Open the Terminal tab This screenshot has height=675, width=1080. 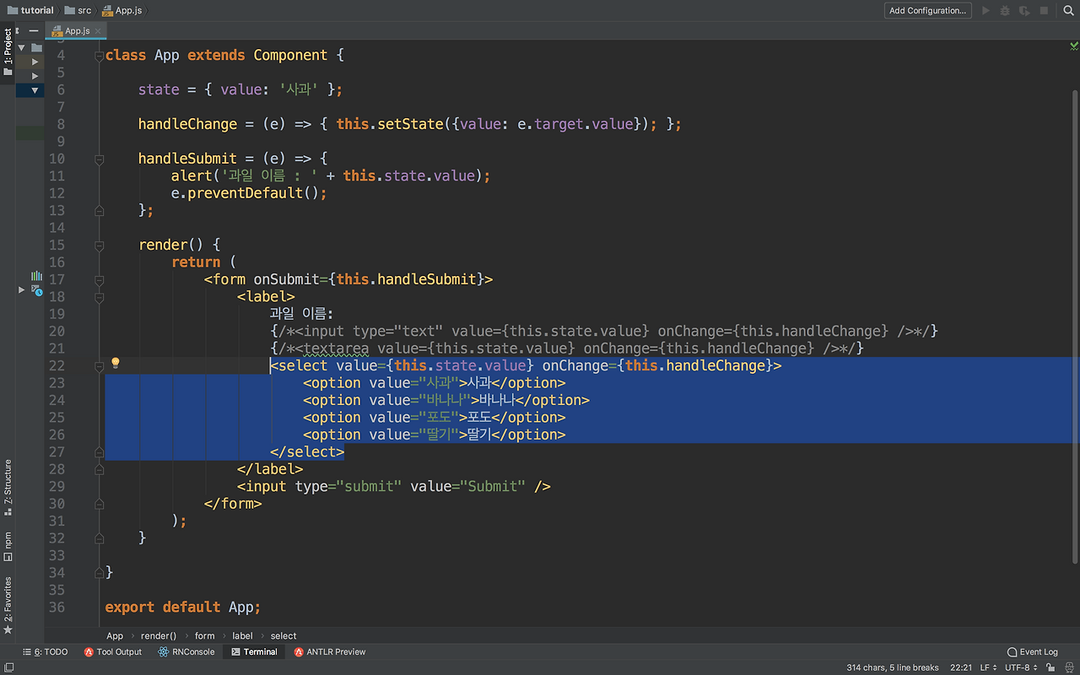(x=254, y=652)
